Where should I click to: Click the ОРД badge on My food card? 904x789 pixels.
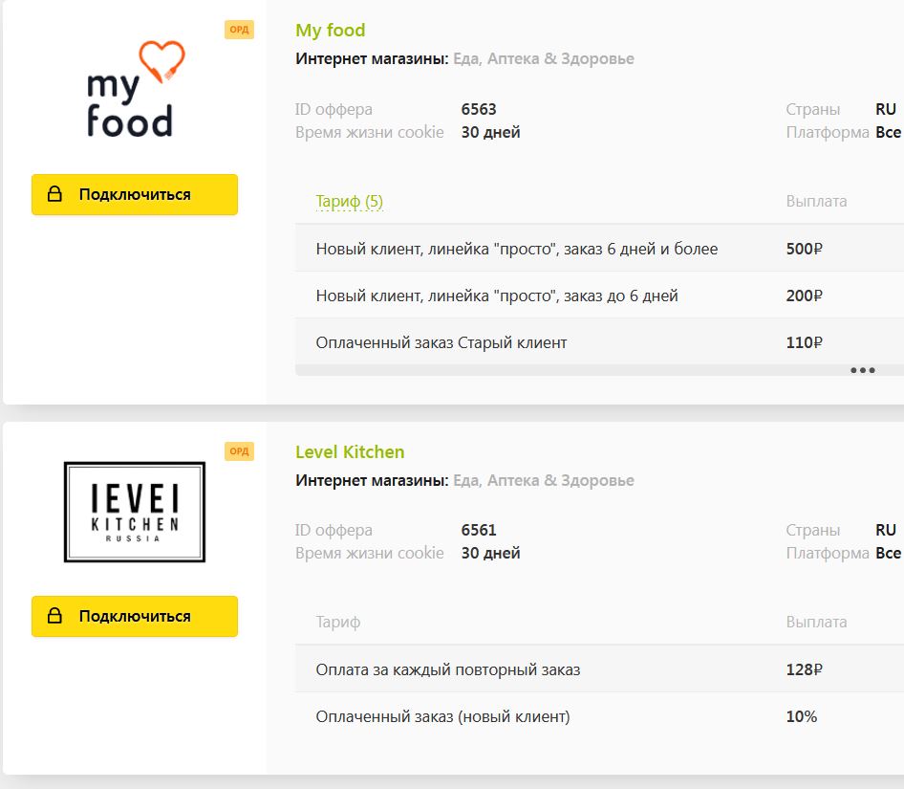click(239, 30)
